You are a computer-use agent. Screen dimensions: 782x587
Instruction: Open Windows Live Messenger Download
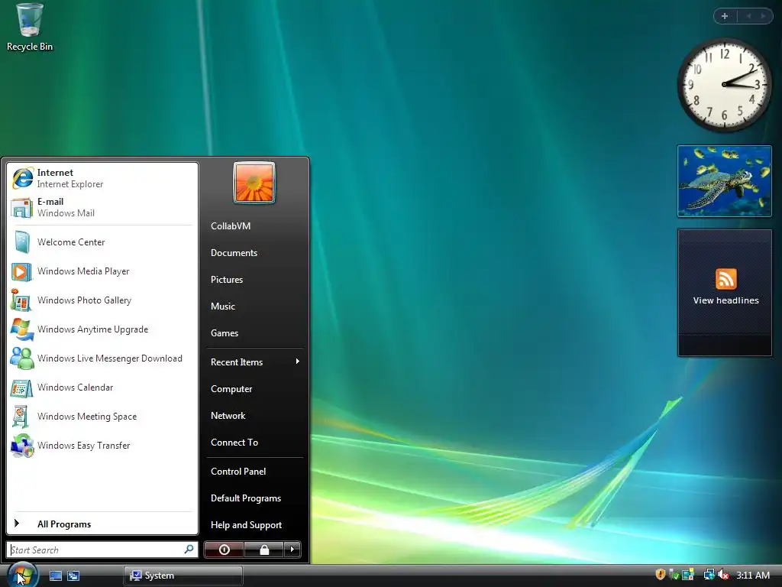click(x=102, y=358)
